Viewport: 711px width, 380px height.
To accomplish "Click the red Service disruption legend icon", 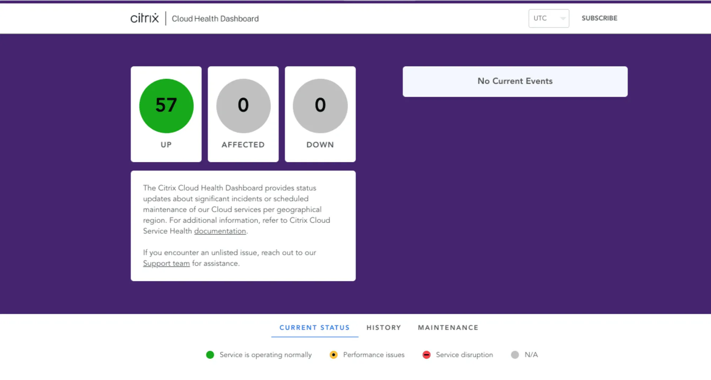I will tap(427, 355).
